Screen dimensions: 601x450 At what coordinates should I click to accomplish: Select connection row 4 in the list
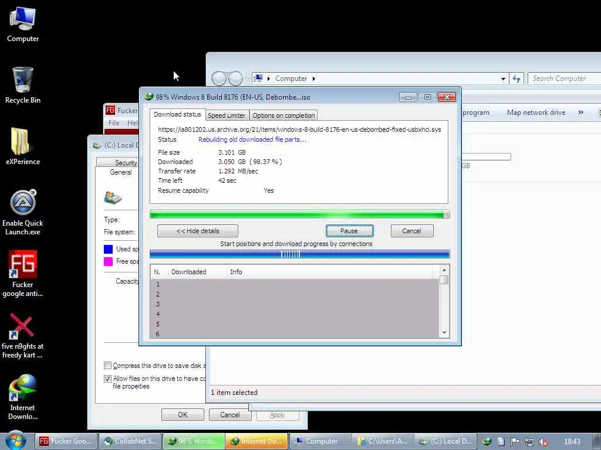point(295,314)
